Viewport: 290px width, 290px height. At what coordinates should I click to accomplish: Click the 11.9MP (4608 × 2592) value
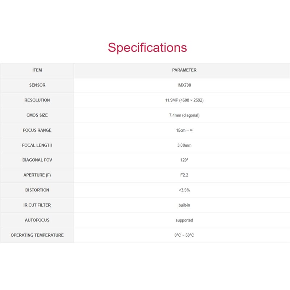184,100
